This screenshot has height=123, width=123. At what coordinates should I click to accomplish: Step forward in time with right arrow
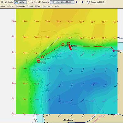[82, 2]
